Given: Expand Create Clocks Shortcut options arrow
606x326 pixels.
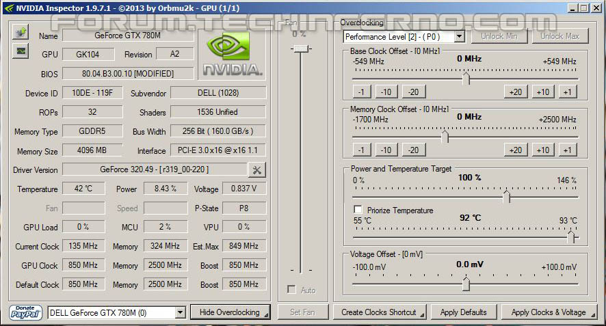Looking at the screenshot, I should (x=422, y=315).
